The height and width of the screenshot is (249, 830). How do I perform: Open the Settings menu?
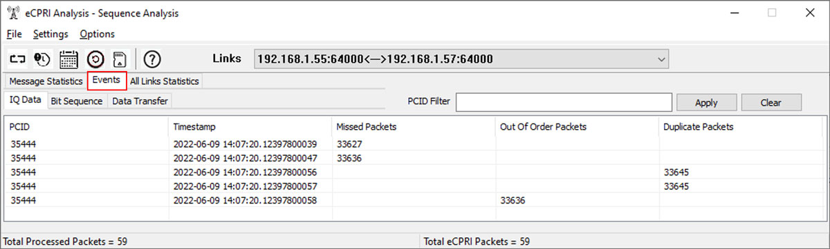(50, 34)
